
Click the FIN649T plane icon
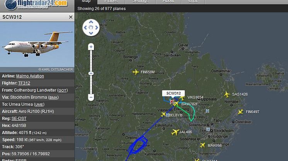(241, 112)
